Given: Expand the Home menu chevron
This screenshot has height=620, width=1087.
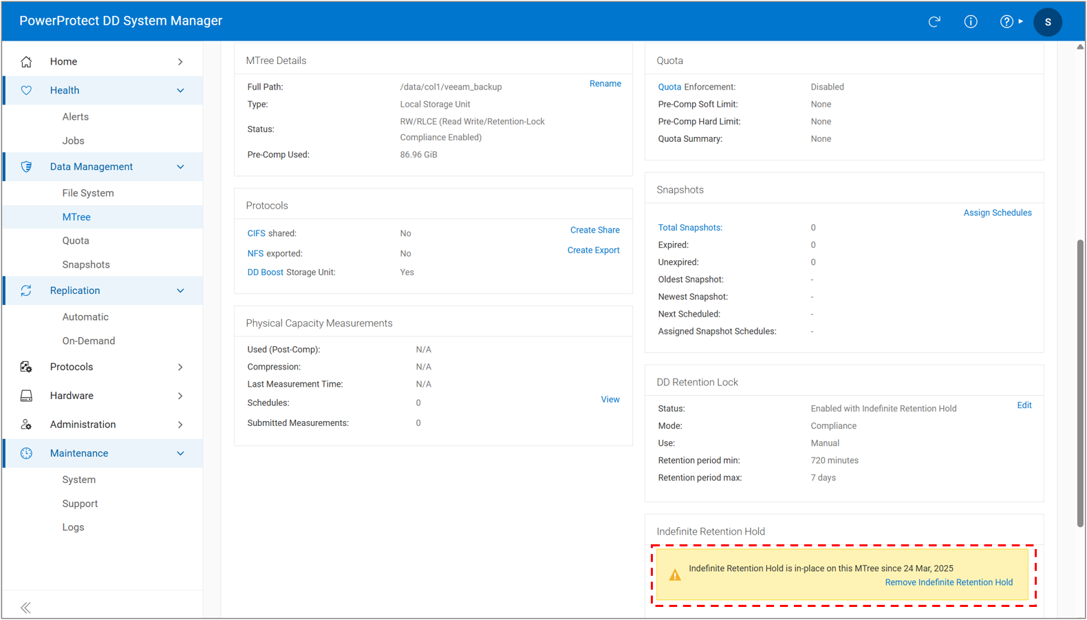Looking at the screenshot, I should 180,62.
